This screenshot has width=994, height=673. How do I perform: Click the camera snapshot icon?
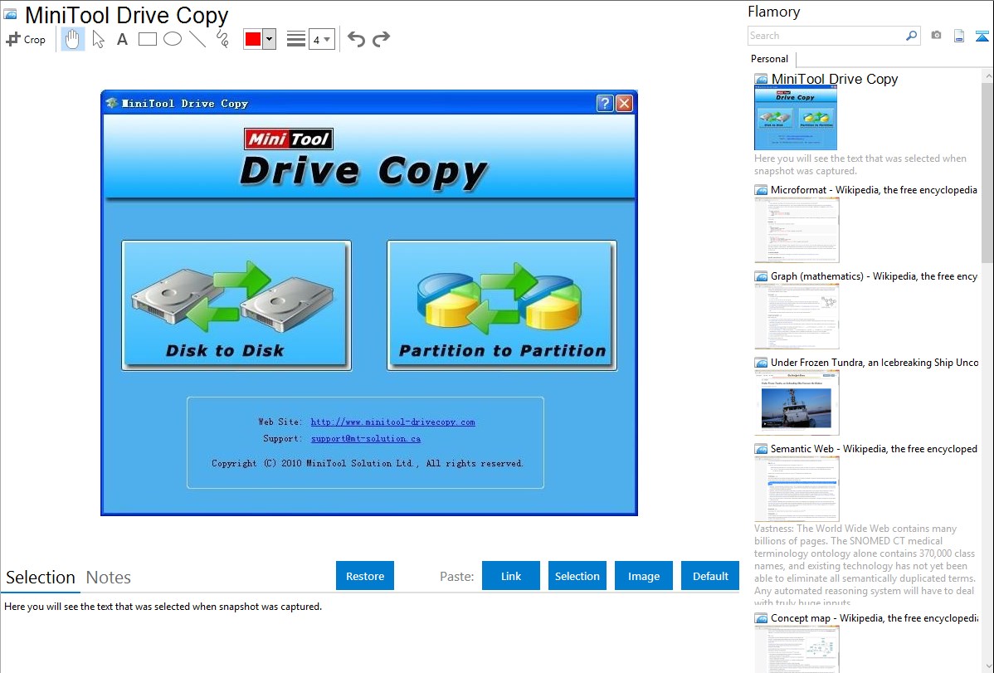pyautogui.click(x=936, y=36)
